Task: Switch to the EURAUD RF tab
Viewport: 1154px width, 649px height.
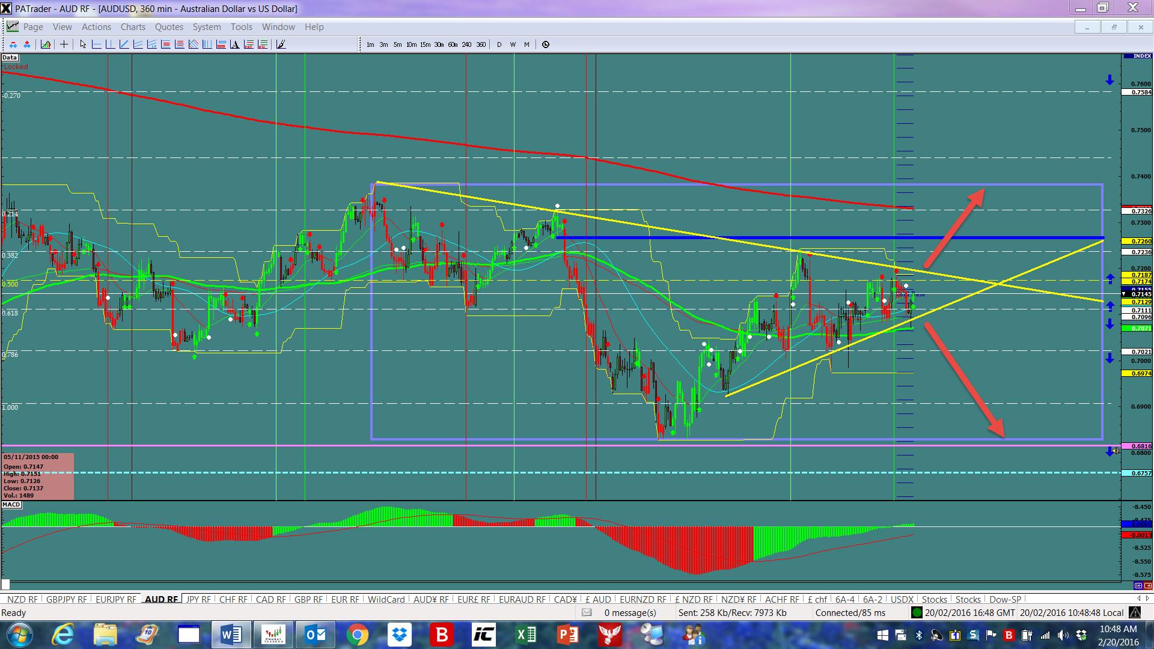Action: tap(522, 599)
